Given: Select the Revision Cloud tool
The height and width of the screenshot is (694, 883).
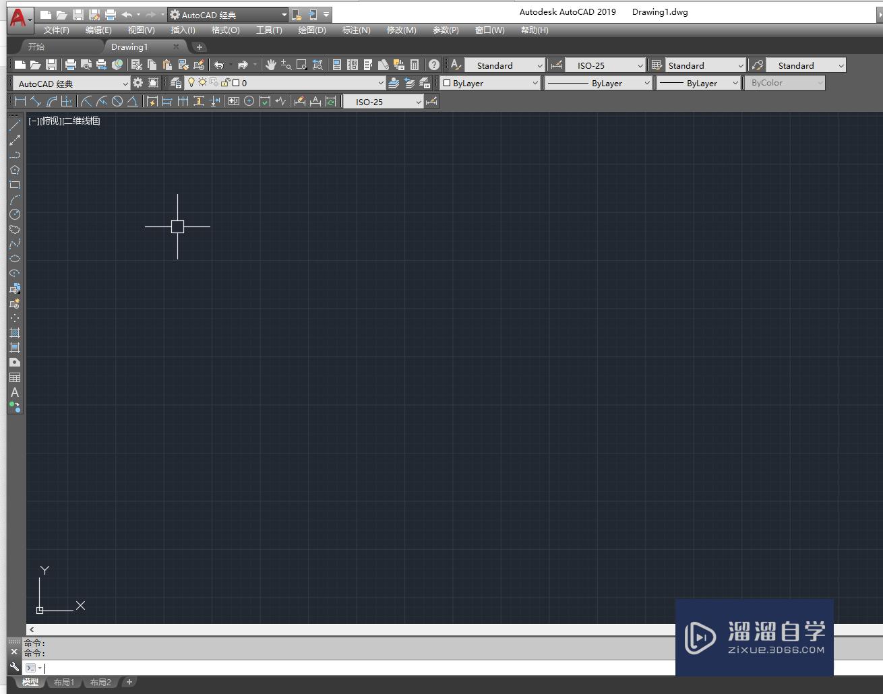Looking at the screenshot, I should (x=15, y=229).
